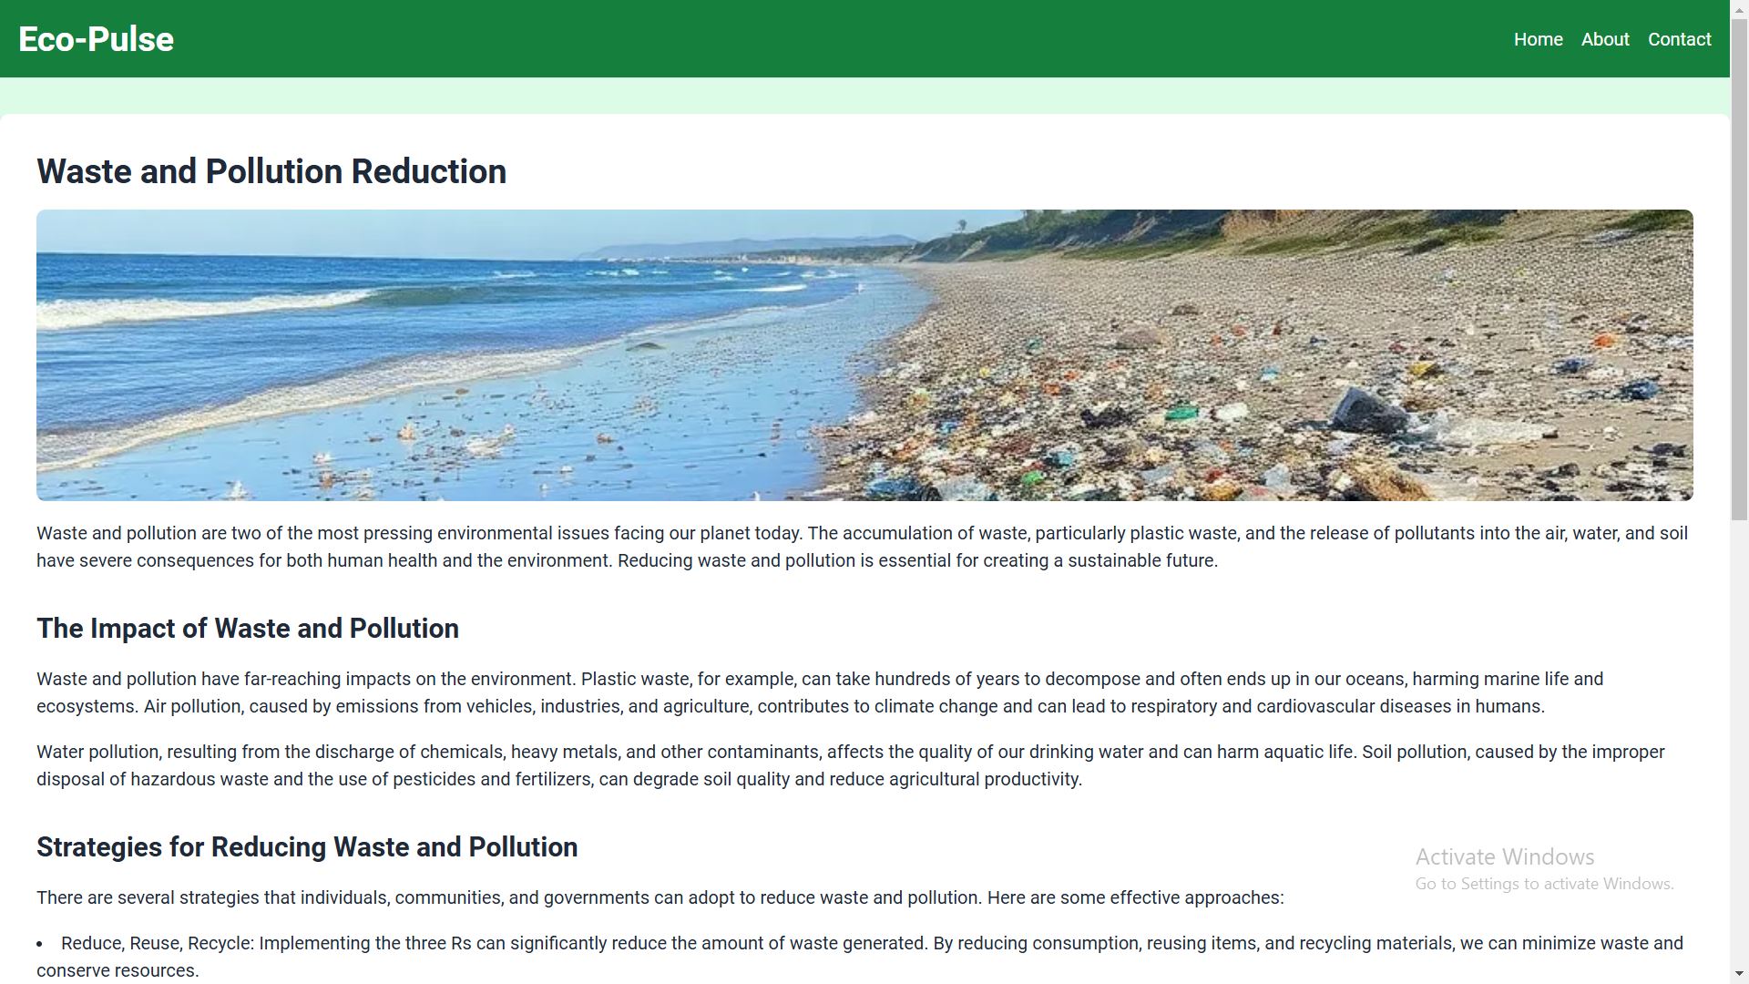The width and height of the screenshot is (1749, 984).
Task: Open the Home navigation link
Action: (1538, 39)
